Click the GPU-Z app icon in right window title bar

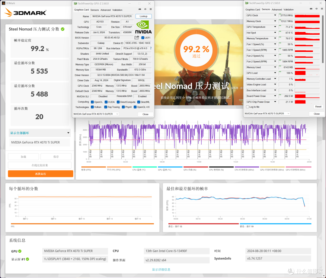point(247,3)
